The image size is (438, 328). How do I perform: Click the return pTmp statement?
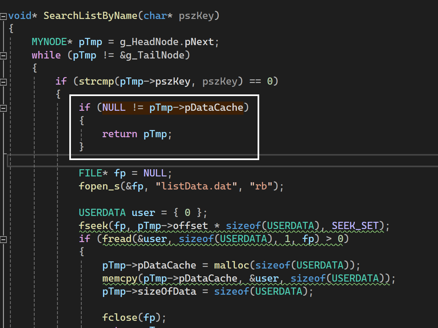(x=137, y=134)
